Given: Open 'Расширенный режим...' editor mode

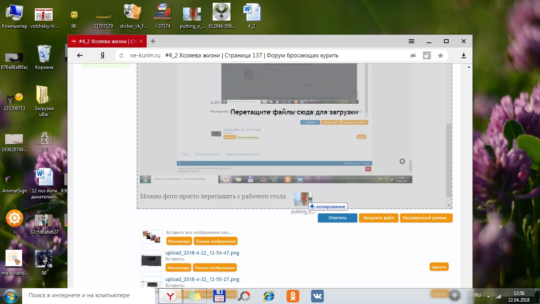Looking at the screenshot, I should coord(426,218).
